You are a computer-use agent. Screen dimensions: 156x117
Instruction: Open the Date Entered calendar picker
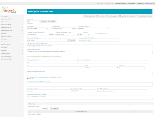coord(48,29)
